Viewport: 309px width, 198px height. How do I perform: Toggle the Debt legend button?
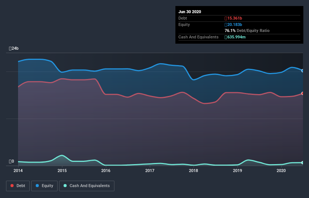18,186
